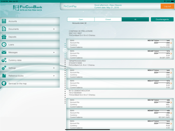Open details chevron for MD76FT2224 MDL account

point(171,102)
